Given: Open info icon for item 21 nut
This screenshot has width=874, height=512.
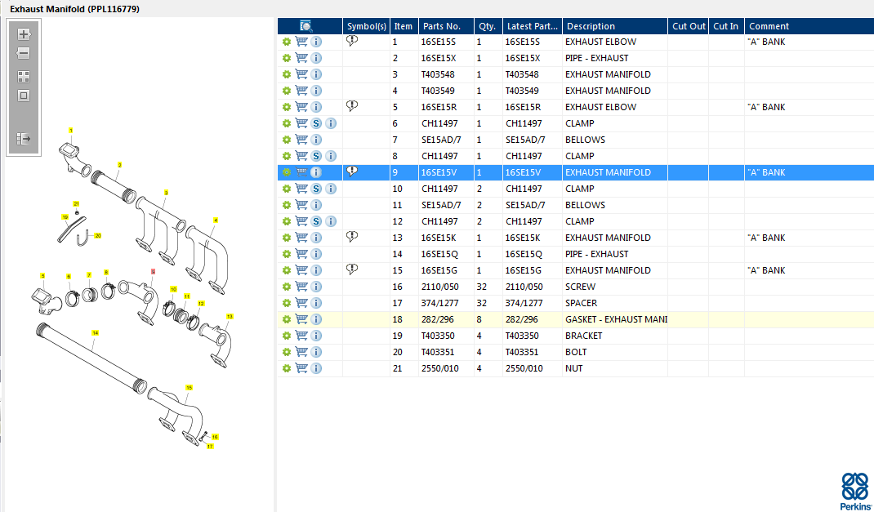Looking at the screenshot, I should 316,368.
